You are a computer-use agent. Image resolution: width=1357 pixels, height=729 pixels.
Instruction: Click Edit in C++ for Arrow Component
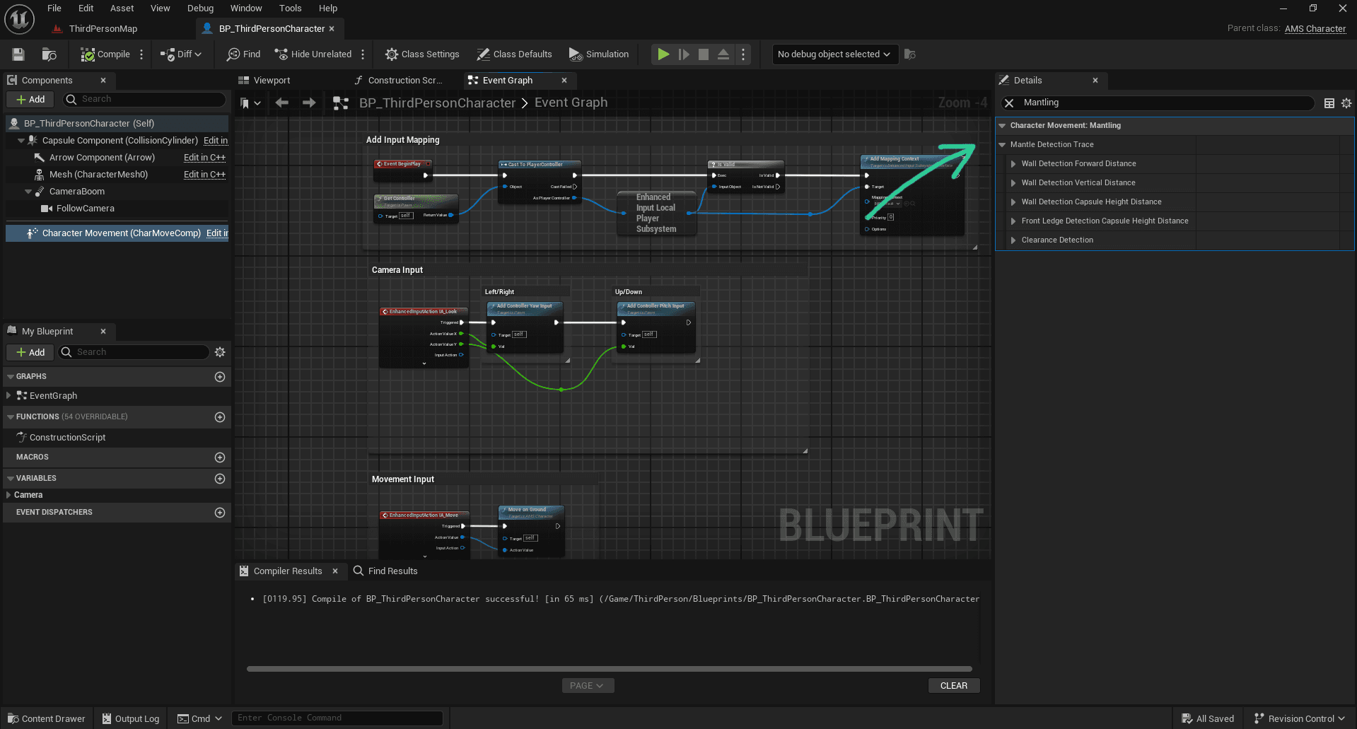(204, 158)
